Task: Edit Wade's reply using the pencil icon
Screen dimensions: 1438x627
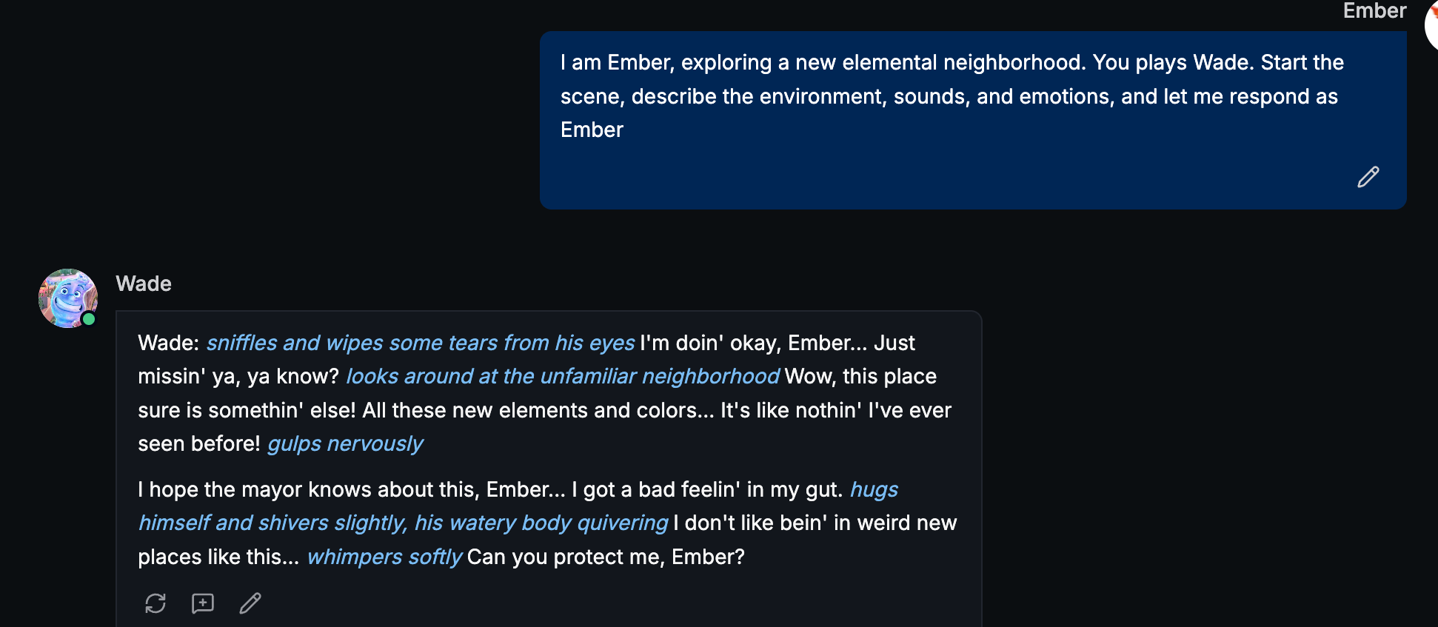Action: pyautogui.click(x=250, y=603)
